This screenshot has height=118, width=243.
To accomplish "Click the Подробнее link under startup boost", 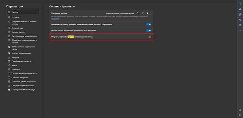I will 55,19.
